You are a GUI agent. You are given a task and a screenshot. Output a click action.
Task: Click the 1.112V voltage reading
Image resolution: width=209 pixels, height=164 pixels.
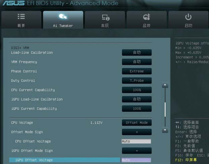click(96, 123)
